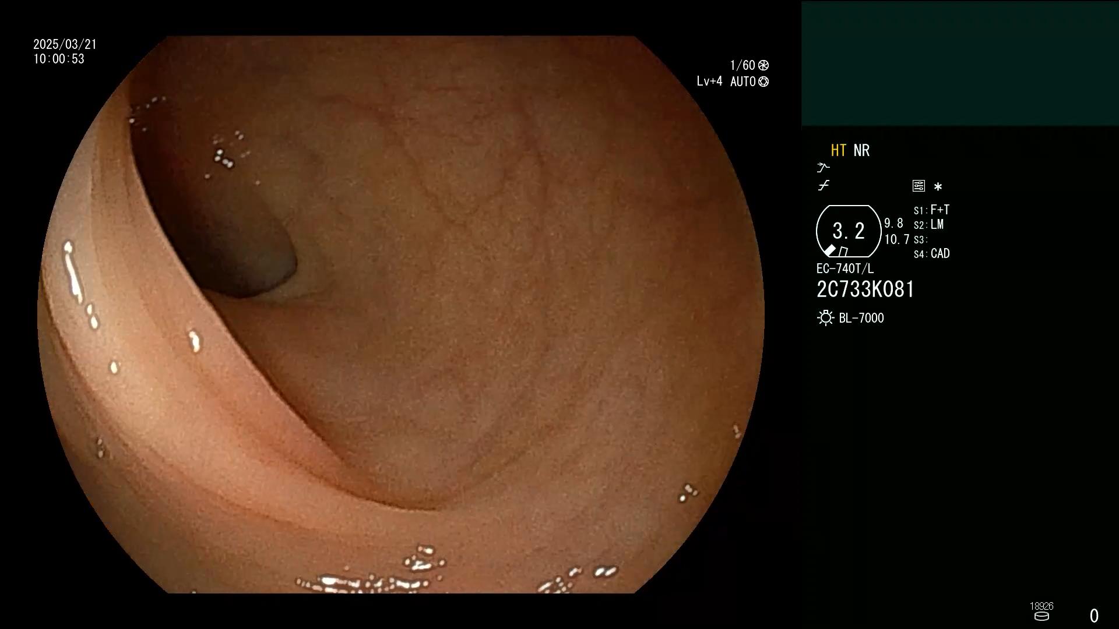Viewport: 1119px width, 629px height.
Task: Click the iris shutter icon beside 1/60
Action: tap(763, 65)
